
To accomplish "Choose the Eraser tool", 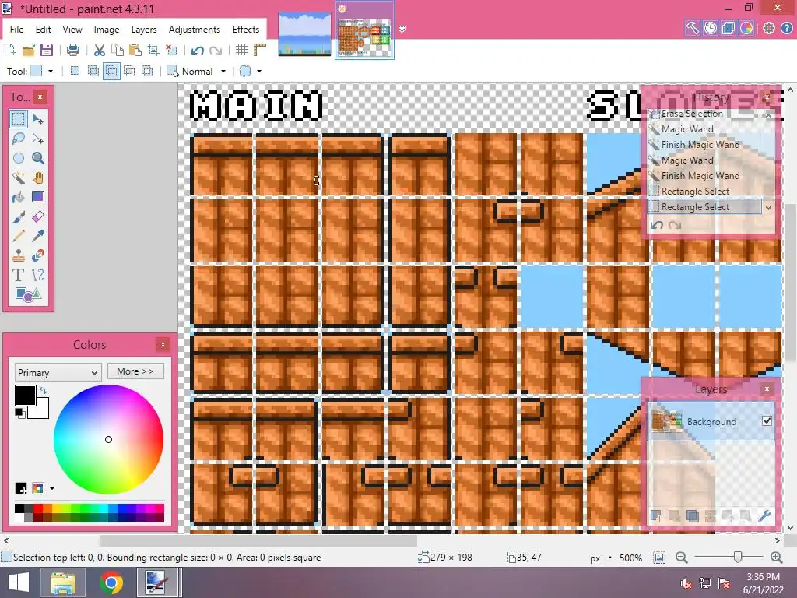I will tap(37, 216).
